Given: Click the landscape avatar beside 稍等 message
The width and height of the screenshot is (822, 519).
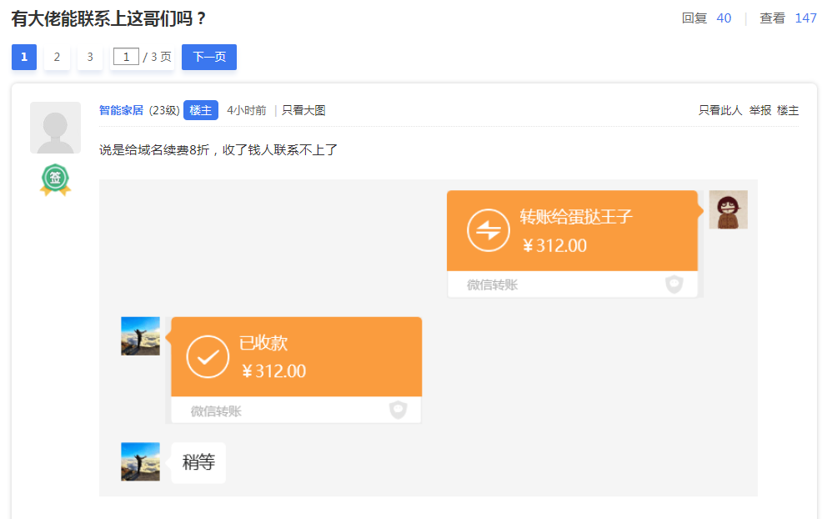Looking at the screenshot, I should (x=140, y=461).
